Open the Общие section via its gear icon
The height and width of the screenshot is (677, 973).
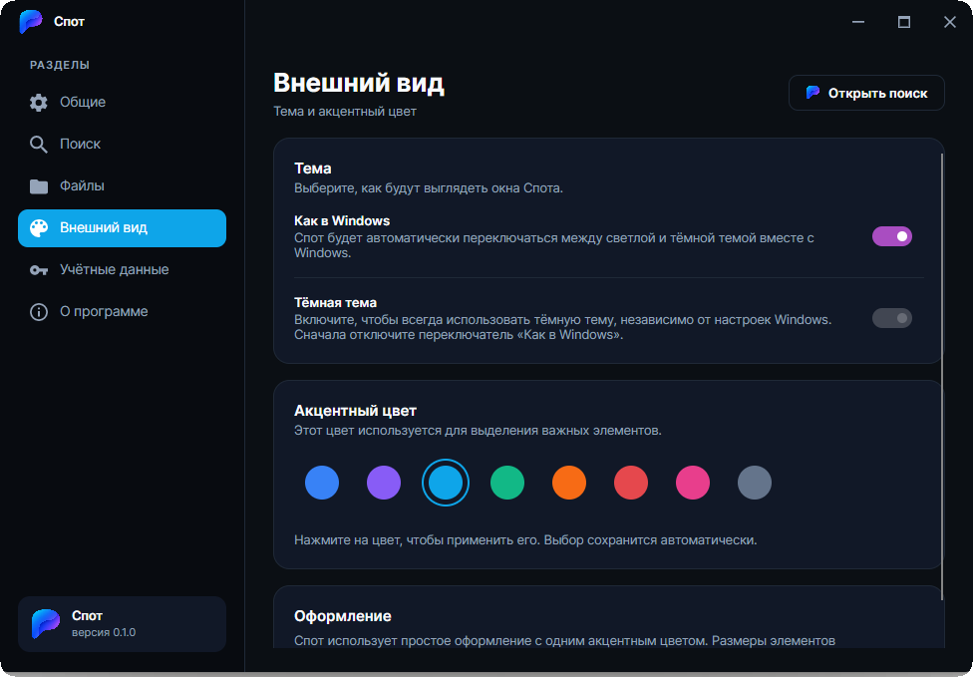[39, 103]
